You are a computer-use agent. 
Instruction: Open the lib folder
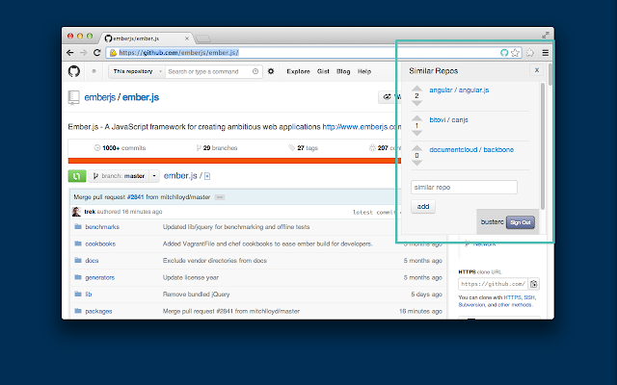tap(88, 295)
